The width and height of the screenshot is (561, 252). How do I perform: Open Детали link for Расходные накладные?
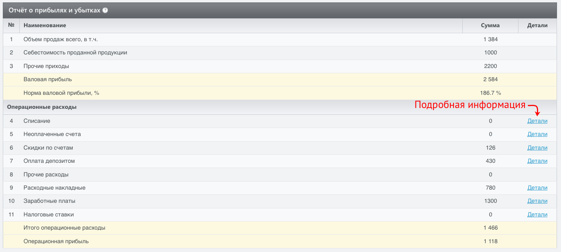pos(537,188)
